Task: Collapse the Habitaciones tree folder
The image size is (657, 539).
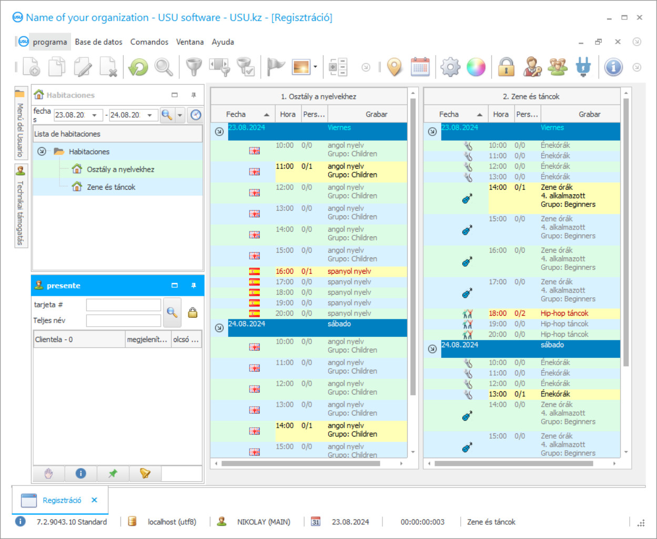Action: point(42,151)
